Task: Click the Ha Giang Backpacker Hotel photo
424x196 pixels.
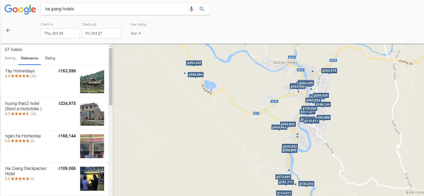Action: pyautogui.click(x=92, y=179)
